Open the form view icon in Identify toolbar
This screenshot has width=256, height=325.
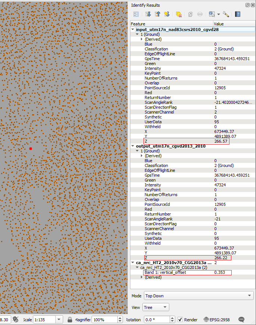click(136, 14)
